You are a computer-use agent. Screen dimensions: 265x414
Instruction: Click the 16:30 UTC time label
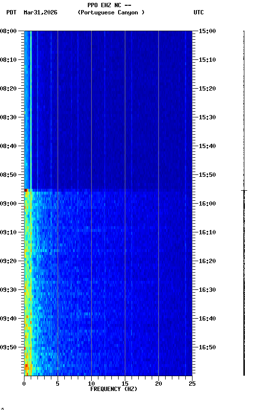[x=207, y=290]
